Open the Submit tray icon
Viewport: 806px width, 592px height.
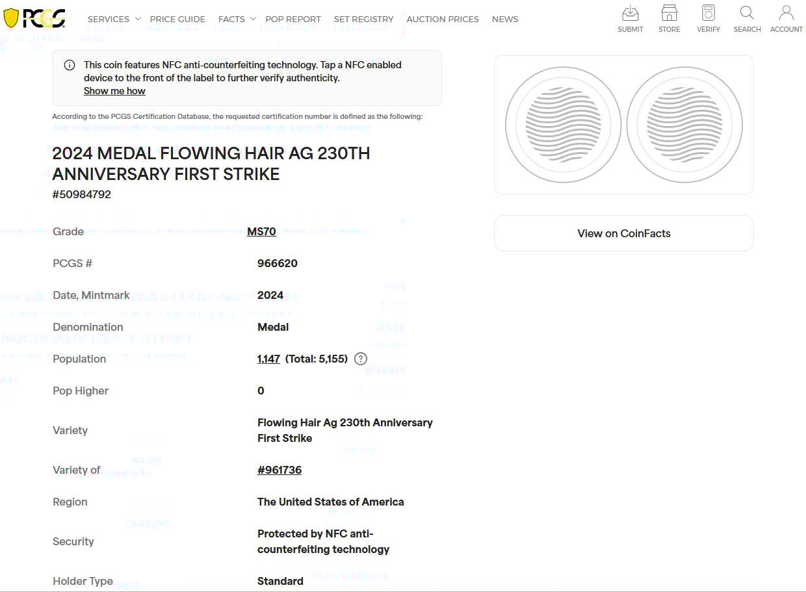pyautogui.click(x=630, y=13)
